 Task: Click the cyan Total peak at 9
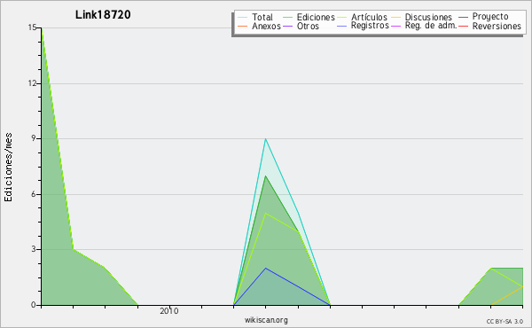[266, 138]
